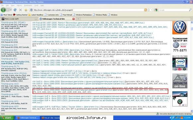Open the Windows Media bookmark

pyautogui.click(x=100, y=15)
